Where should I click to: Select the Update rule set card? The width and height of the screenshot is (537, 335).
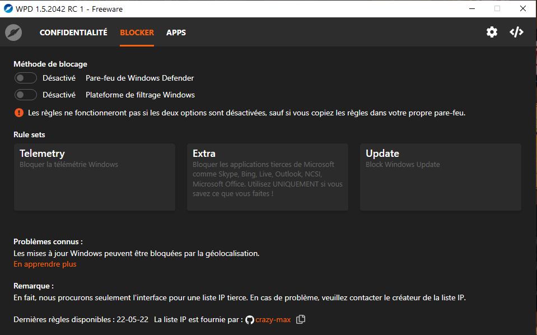tap(440, 177)
